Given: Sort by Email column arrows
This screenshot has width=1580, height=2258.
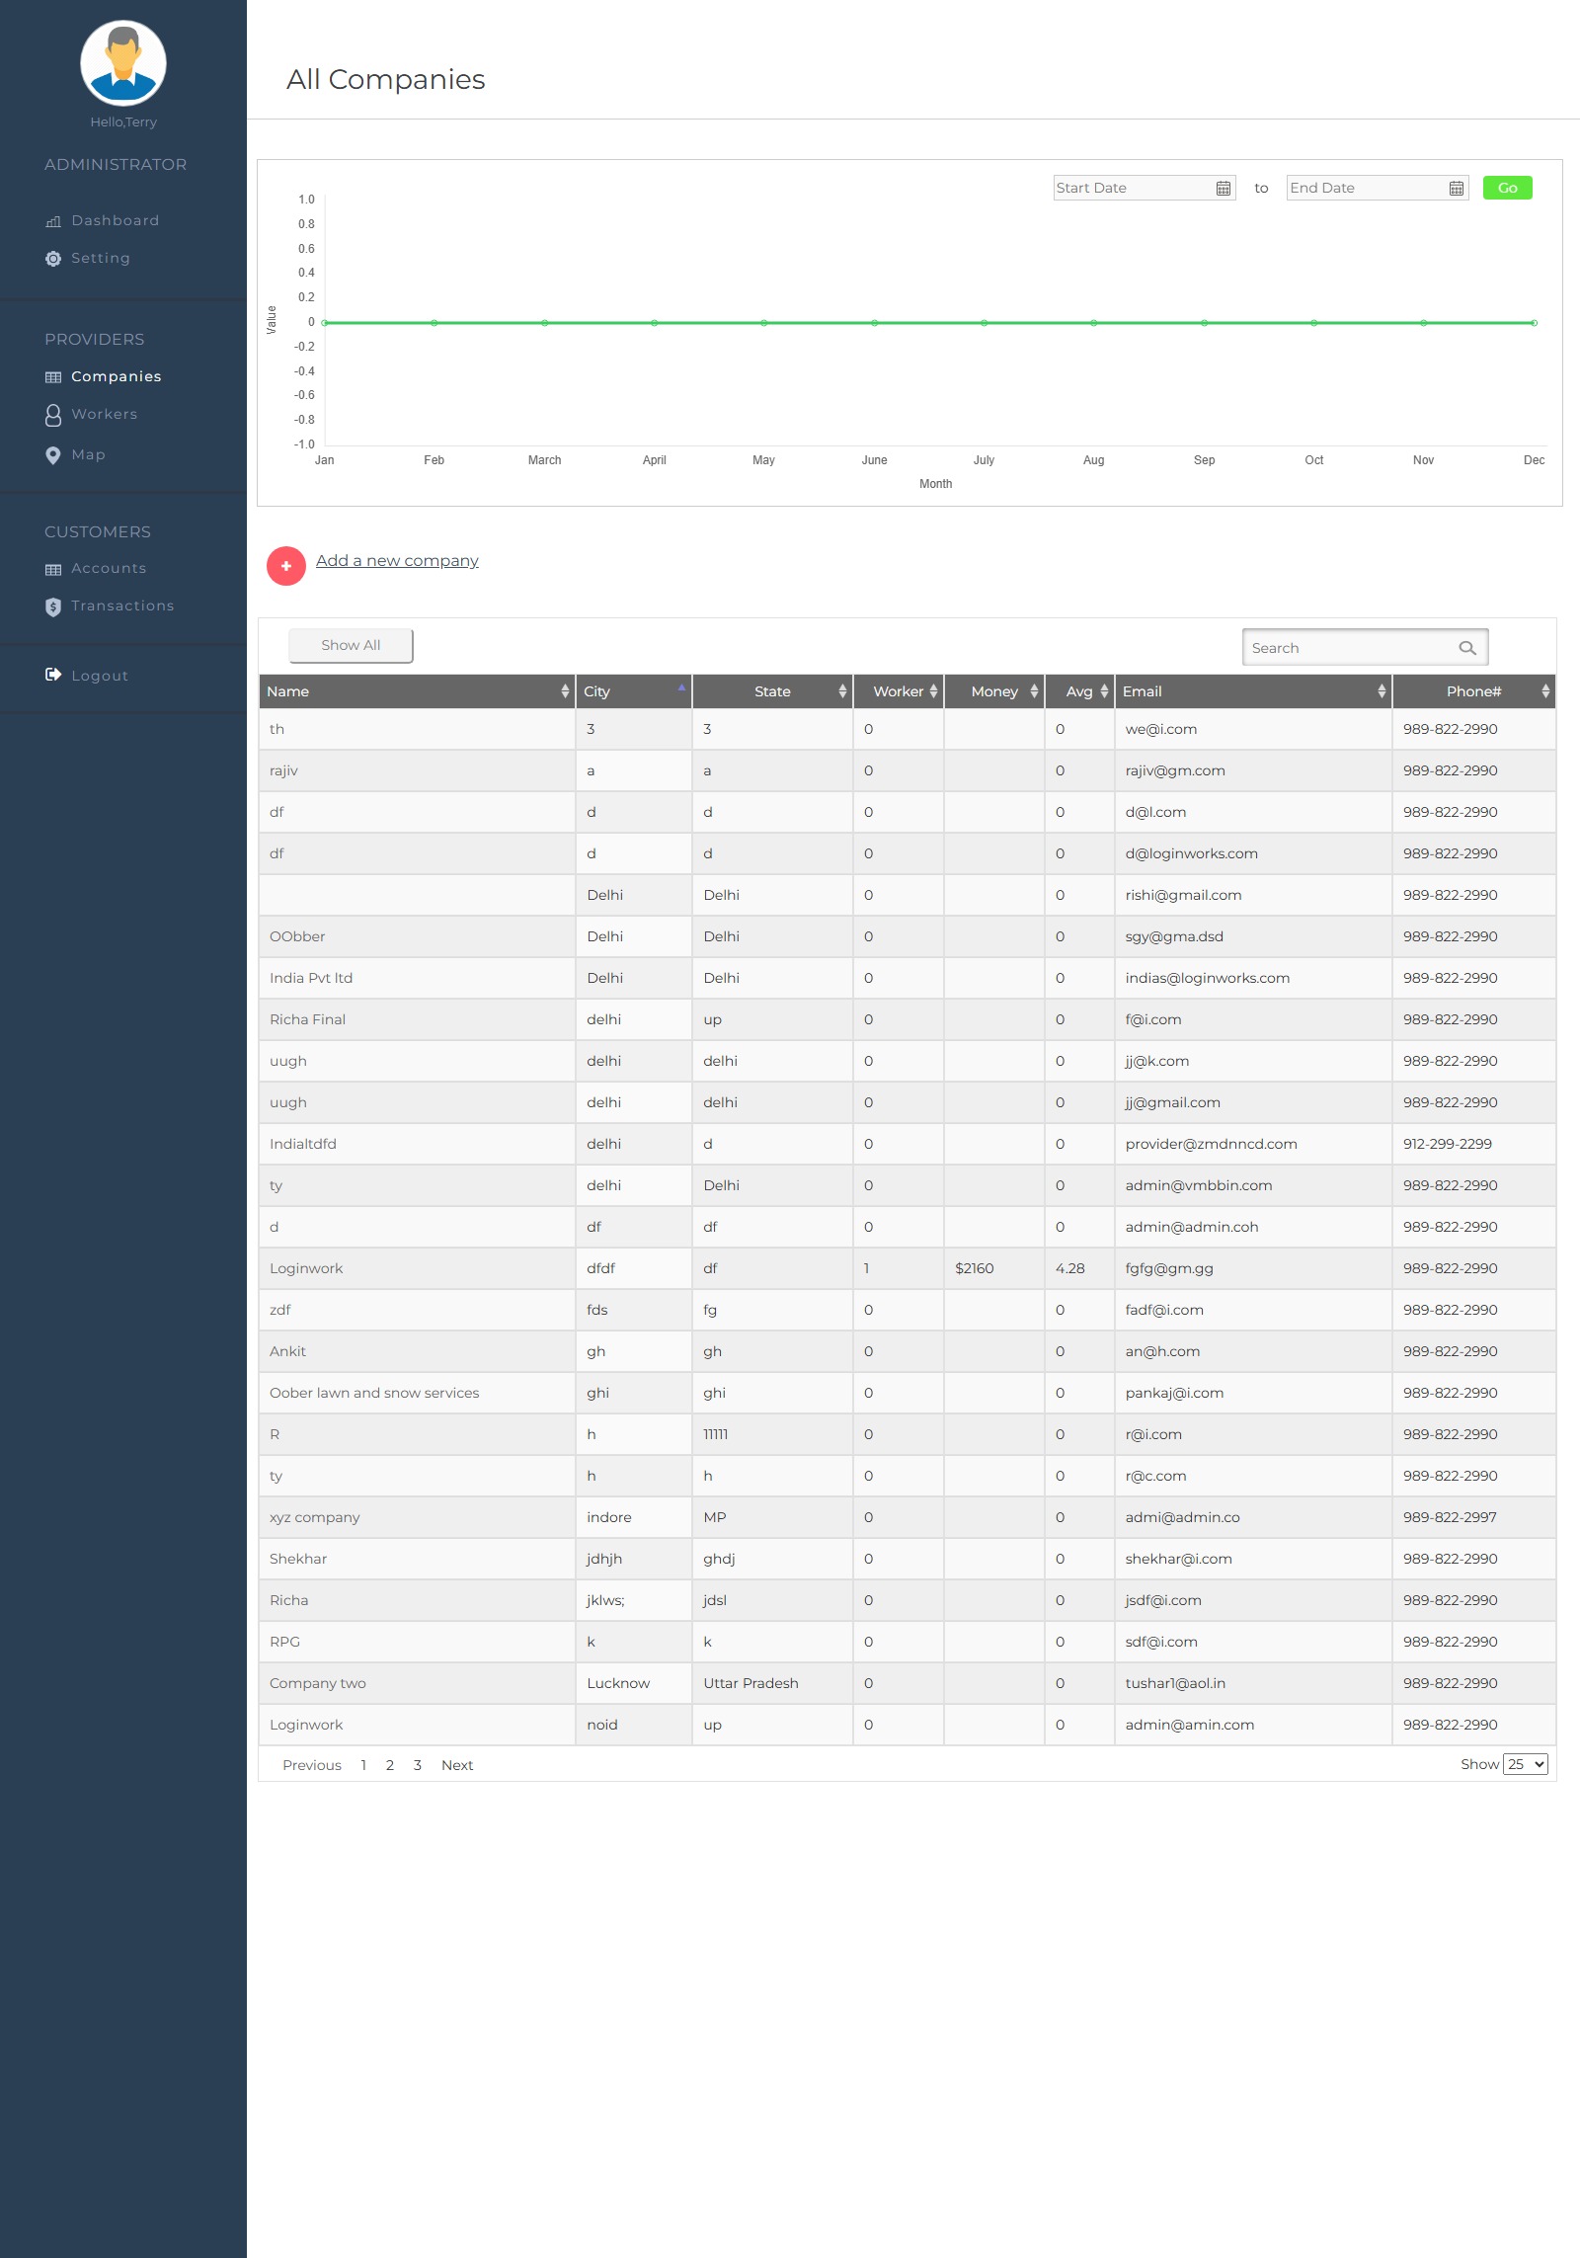Looking at the screenshot, I should click(x=1382, y=691).
